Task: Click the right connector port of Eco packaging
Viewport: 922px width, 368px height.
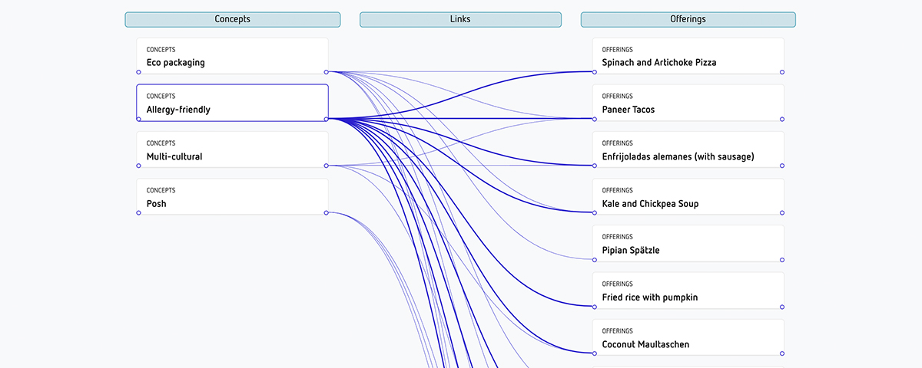Action: click(x=327, y=72)
